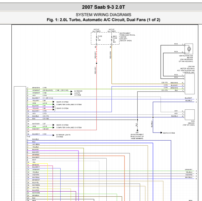Click the three-line 'EXTERIOR LIGHTS SYSTEM' label beside GRN/WHT wires
The height and width of the screenshot is (201, 202).
[x=78, y=93]
